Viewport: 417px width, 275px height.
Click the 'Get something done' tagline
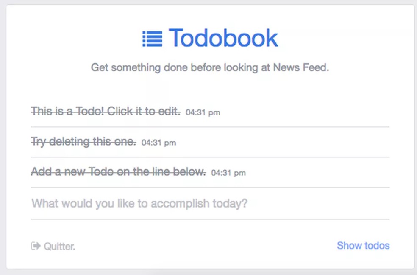point(210,68)
